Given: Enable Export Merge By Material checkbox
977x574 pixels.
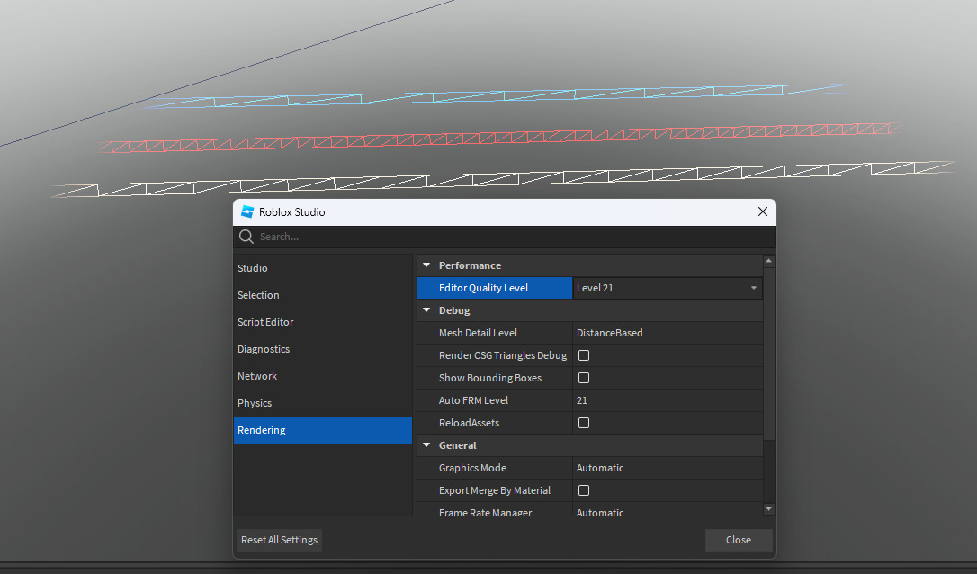Looking at the screenshot, I should pyautogui.click(x=584, y=490).
